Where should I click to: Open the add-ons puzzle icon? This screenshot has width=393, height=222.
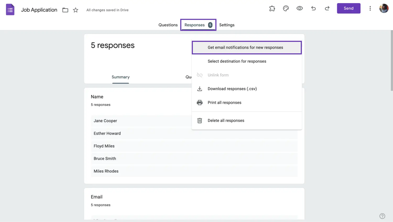272,8
